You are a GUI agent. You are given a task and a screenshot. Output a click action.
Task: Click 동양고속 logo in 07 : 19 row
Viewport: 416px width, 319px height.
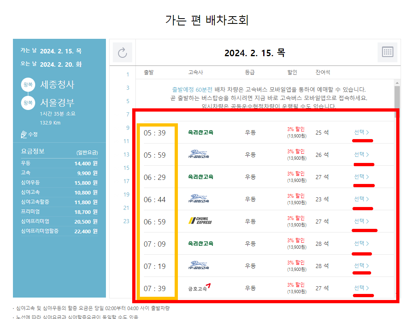[198, 265]
